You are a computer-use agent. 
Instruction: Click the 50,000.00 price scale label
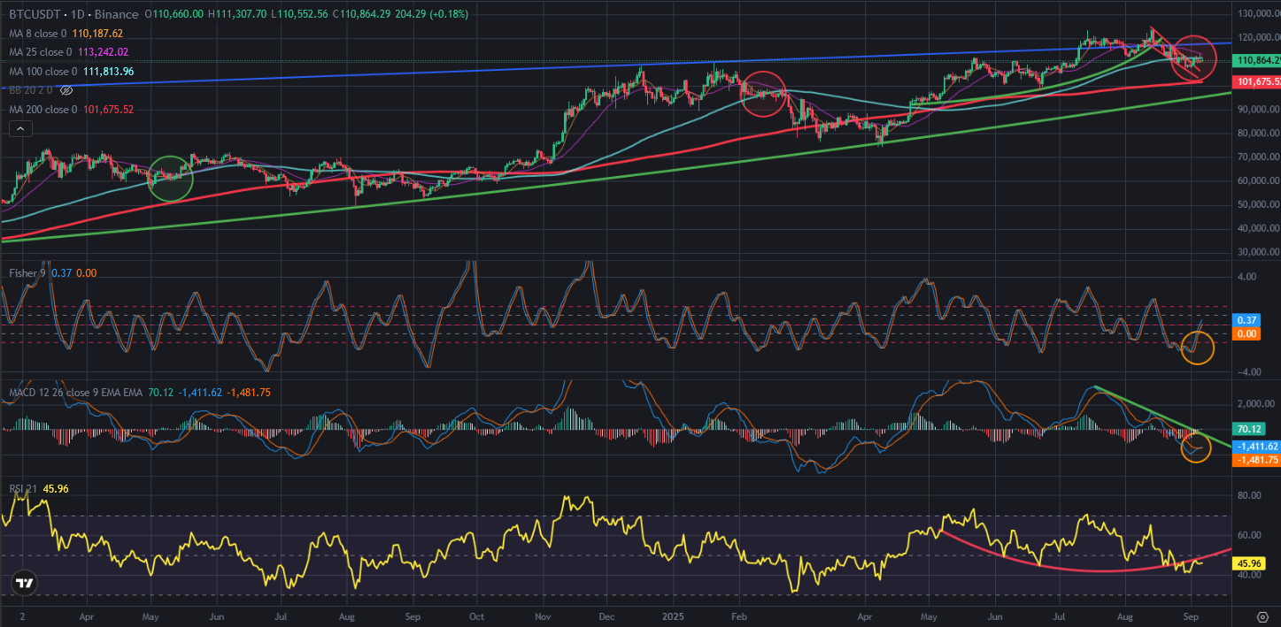pyautogui.click(x=1257, y=205)
